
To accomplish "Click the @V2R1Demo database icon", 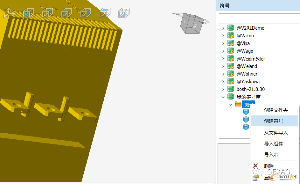I will [x=231, y=28].
